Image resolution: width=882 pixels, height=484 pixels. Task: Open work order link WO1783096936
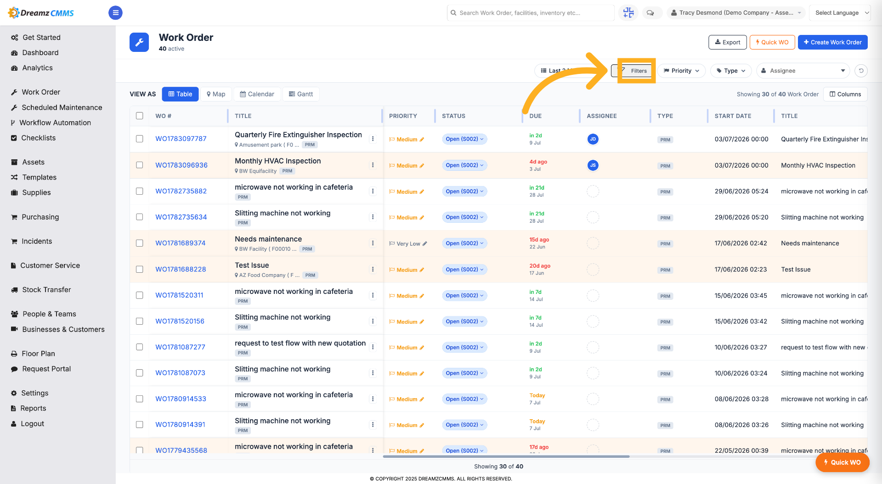pos(181,165)
